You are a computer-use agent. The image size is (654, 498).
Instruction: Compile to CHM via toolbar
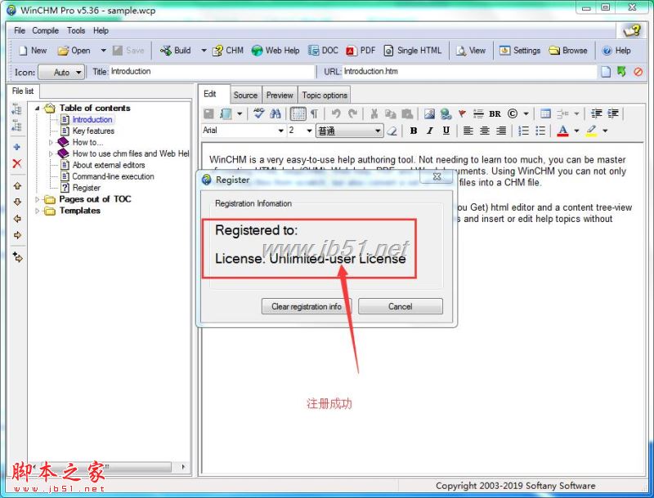(x=228, y=51)
